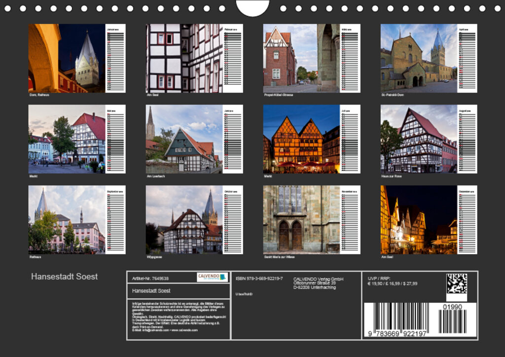The width and height of the screenshot is (505, 357).
Task: Click the QR code square
Action: click(x=456, y=284)
